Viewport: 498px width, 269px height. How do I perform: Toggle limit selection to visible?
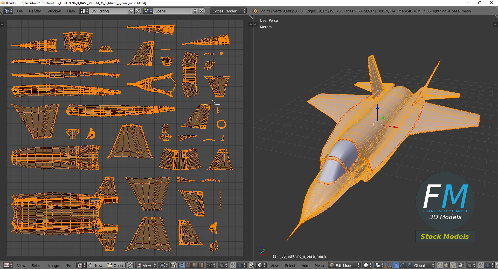[461, 265]
